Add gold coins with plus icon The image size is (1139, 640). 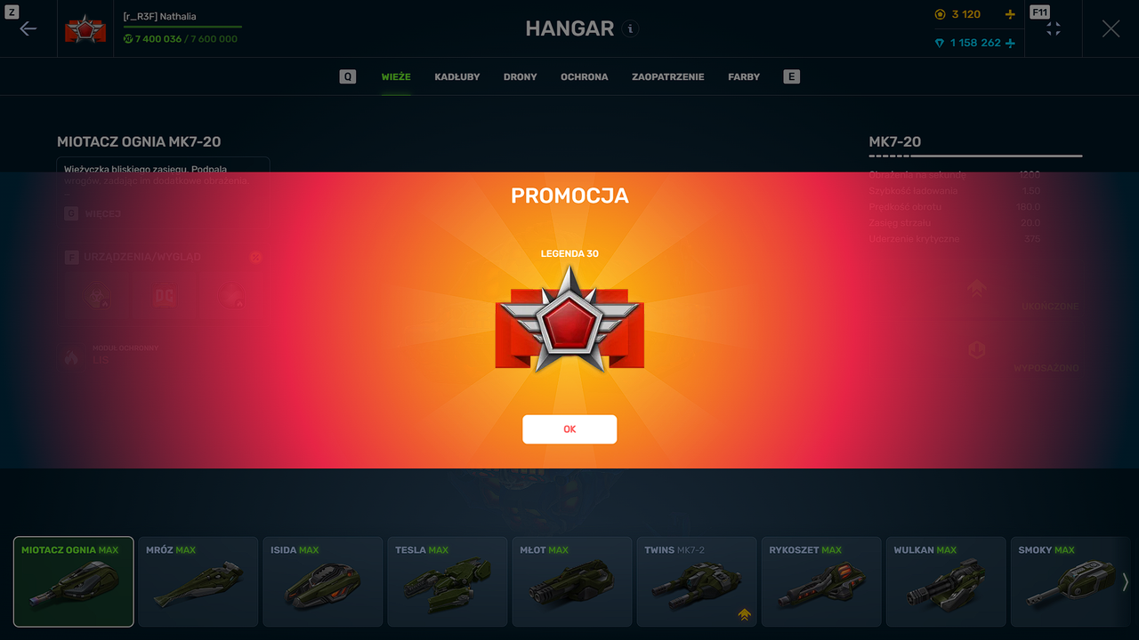pyautogui.click(x=1009, y=14)
